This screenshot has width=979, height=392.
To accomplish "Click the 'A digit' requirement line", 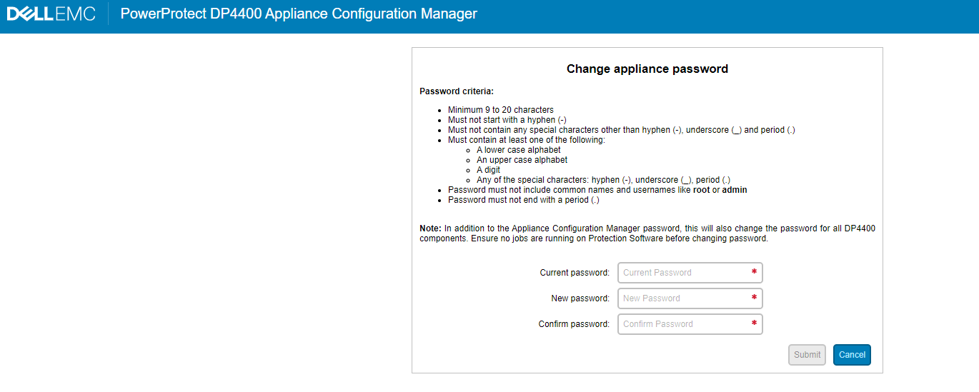I will (488, 170).
